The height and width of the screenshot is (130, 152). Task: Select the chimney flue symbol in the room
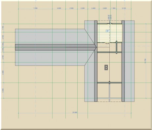point(106,67)
